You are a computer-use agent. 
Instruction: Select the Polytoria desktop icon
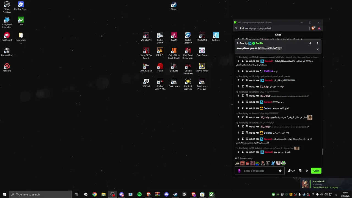click(7, 68)
